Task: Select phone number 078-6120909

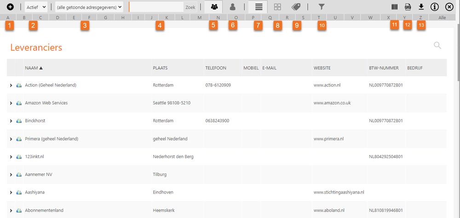Action: pyautogui.click(x=218, y=86)
